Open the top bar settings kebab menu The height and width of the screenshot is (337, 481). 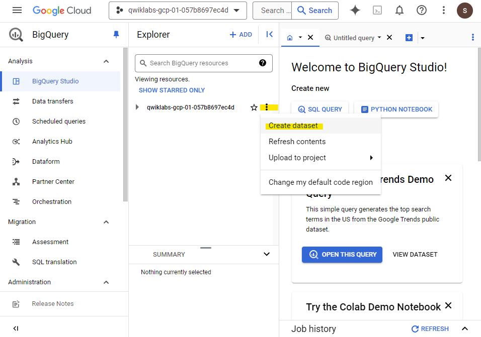click(444, 11)
